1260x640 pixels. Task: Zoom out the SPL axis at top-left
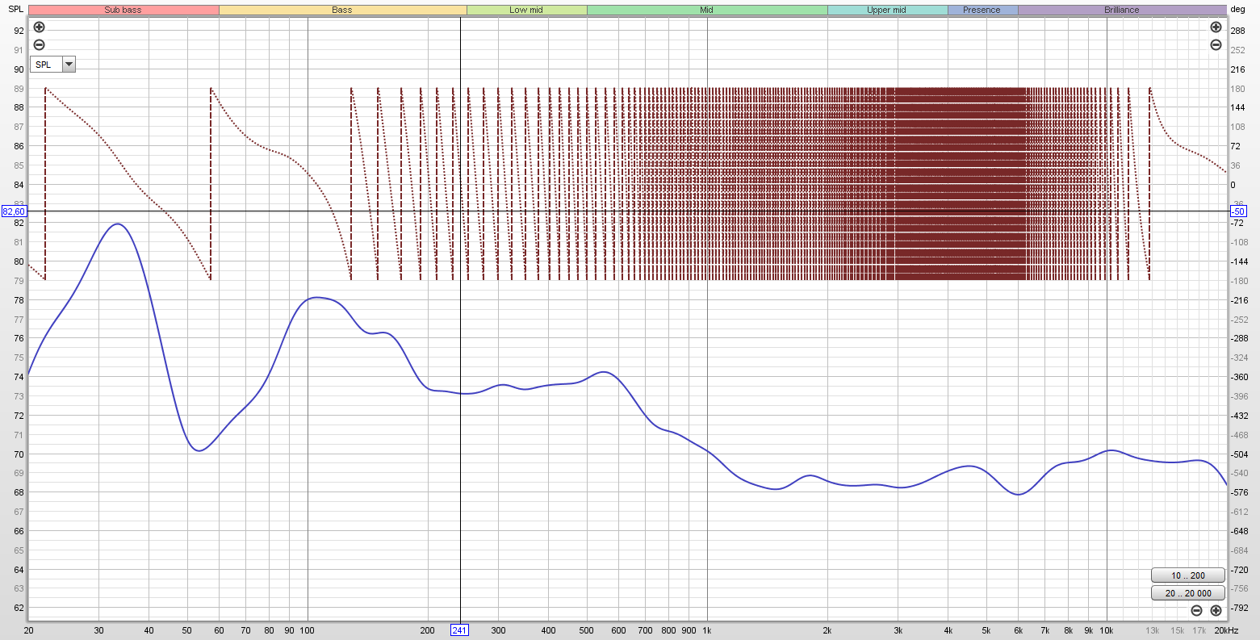[39, 45]
